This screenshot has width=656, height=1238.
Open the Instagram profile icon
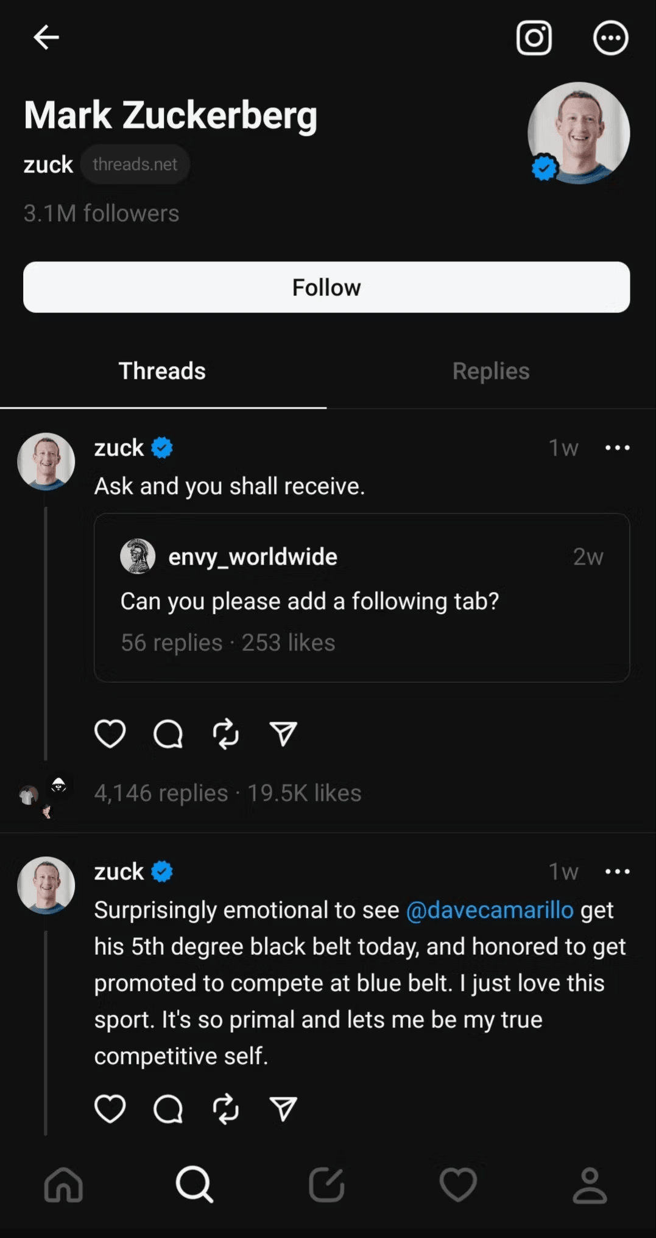[534, 38]
